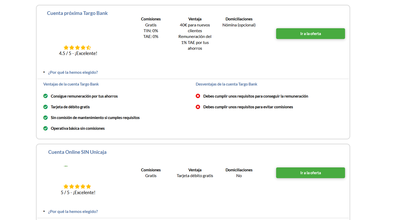Click Ir a la oferta for Unicaja account
Screen dimensions: 410x220
point(310,173)
